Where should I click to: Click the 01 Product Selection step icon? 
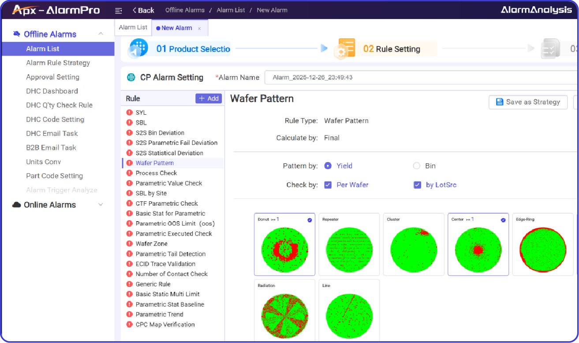tap(138, 48)
